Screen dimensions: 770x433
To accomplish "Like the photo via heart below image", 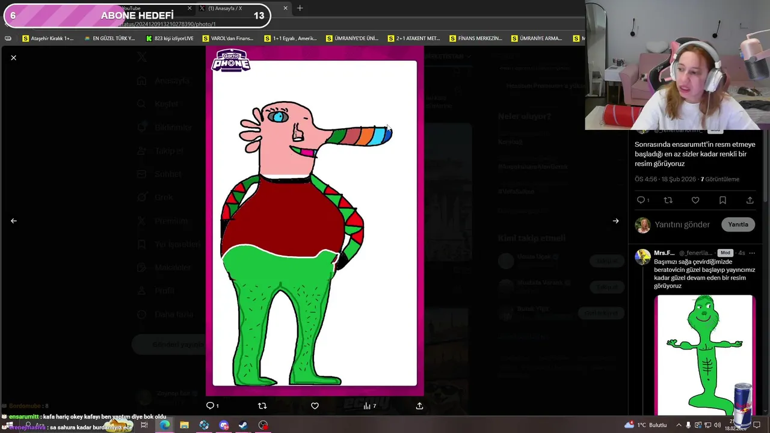I will (315, 406).
